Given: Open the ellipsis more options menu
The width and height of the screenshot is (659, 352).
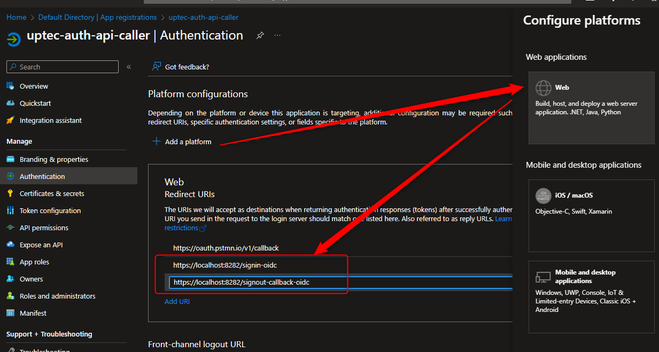Looking at the screenshot, I should pyautogui.click(x=277, y=35).
